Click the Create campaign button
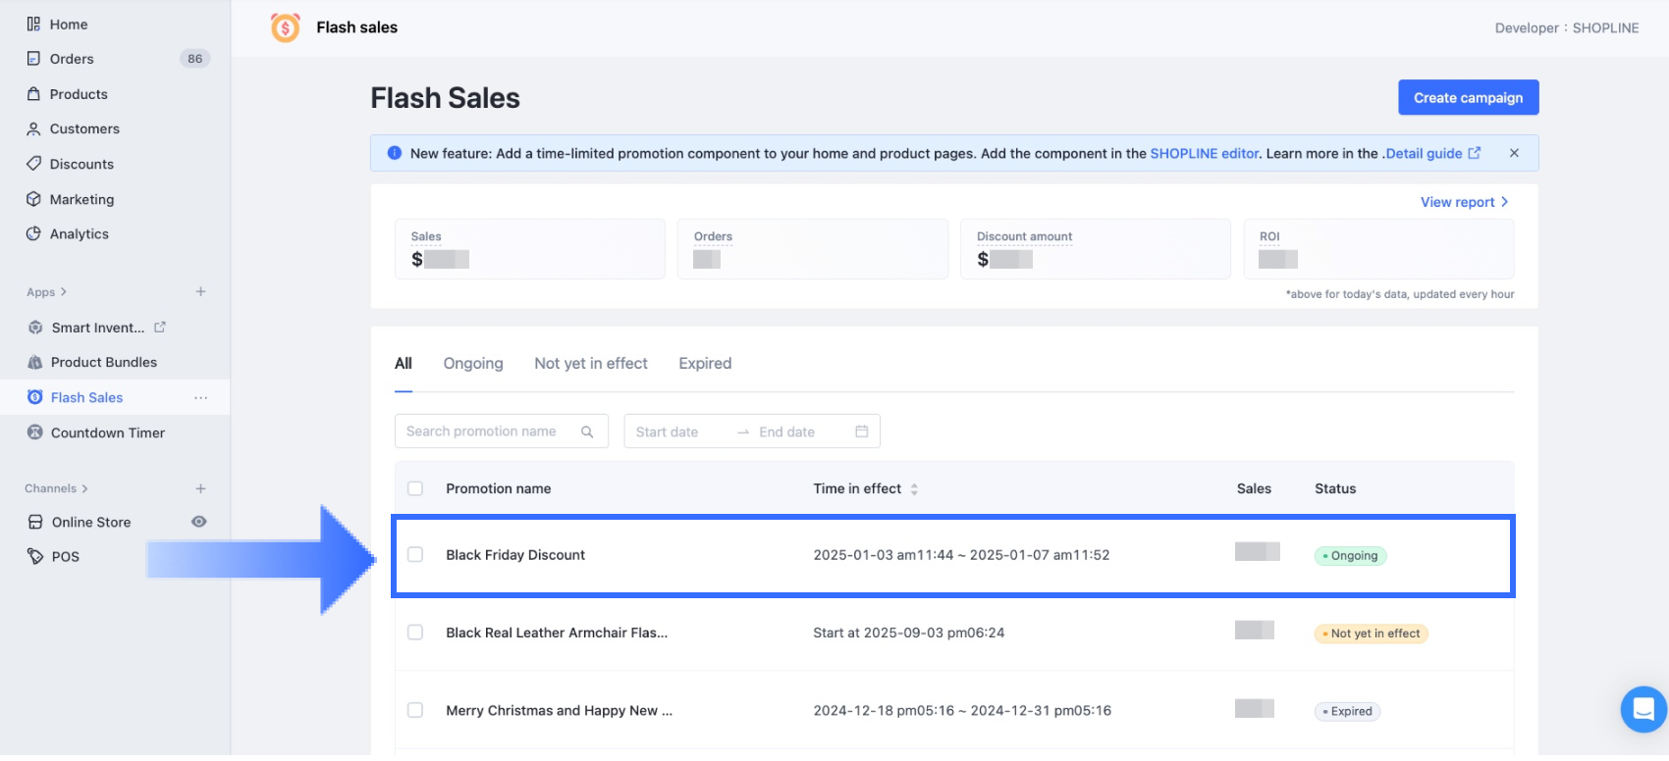The height and width of the screenshot is (761, 1669). (1468, 98)
